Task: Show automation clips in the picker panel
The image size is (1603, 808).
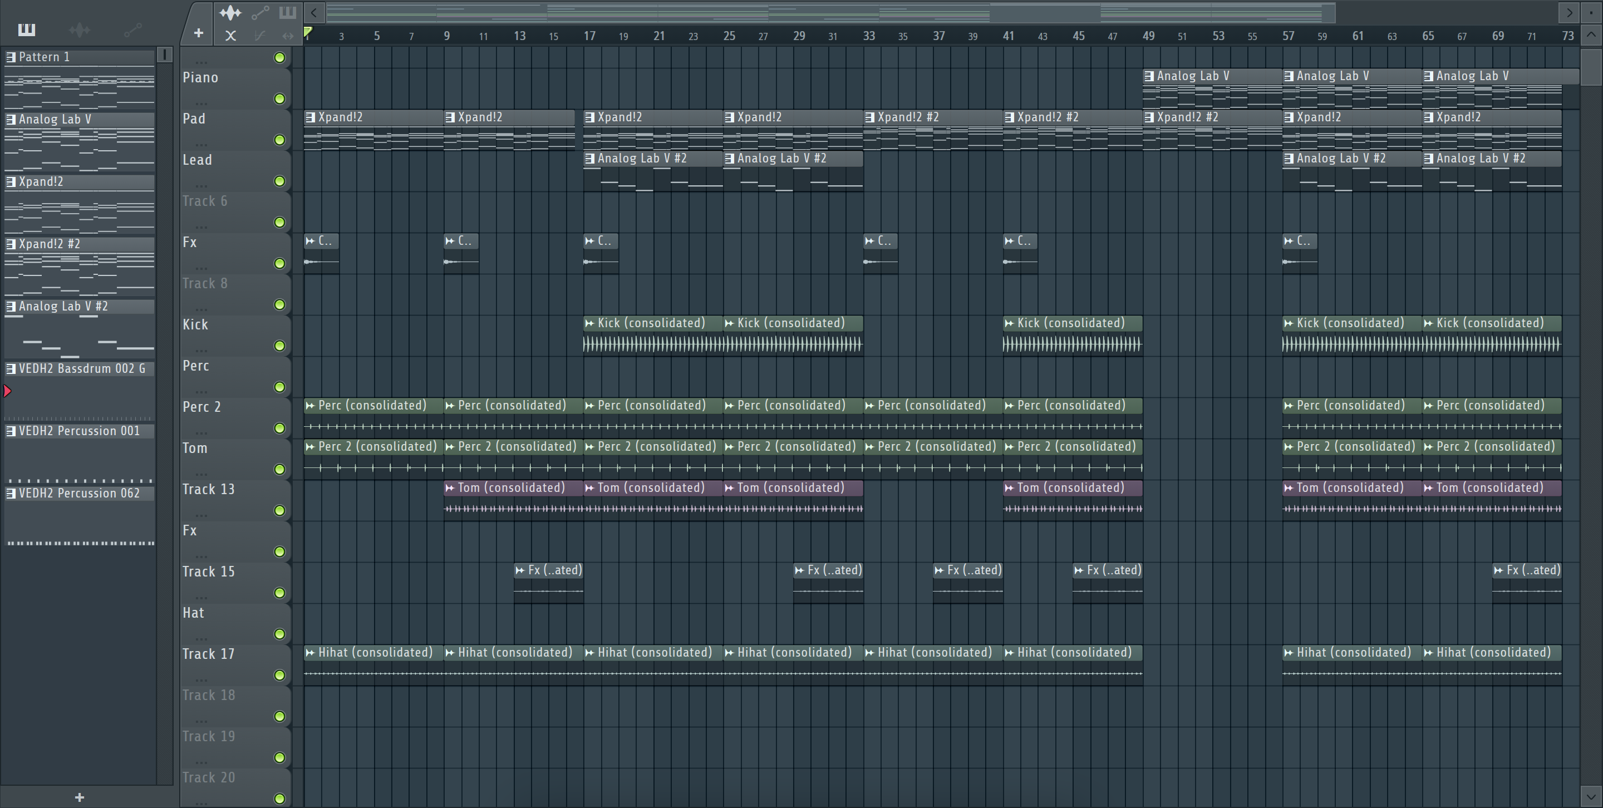Action: 132,30
